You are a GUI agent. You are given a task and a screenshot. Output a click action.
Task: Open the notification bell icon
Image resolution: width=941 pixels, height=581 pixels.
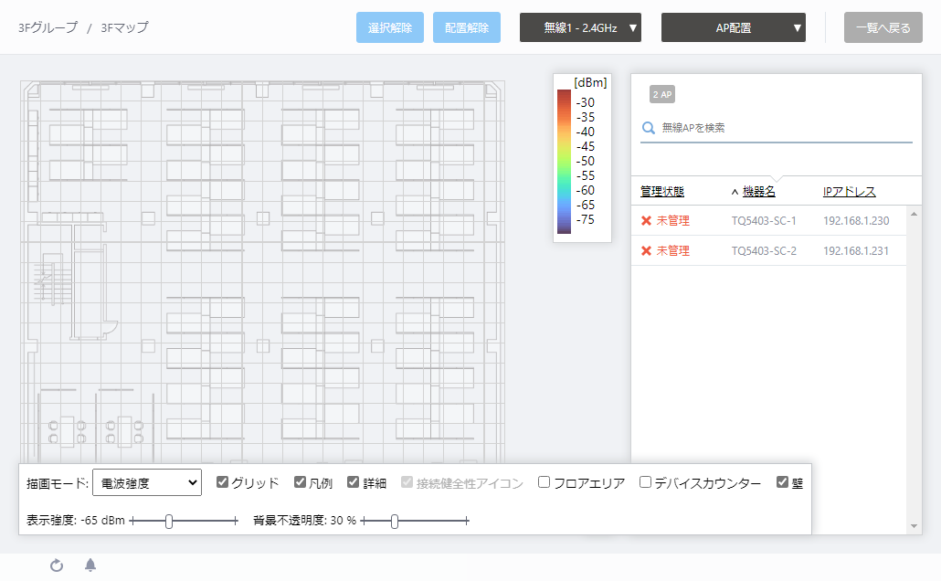[90, 565]
